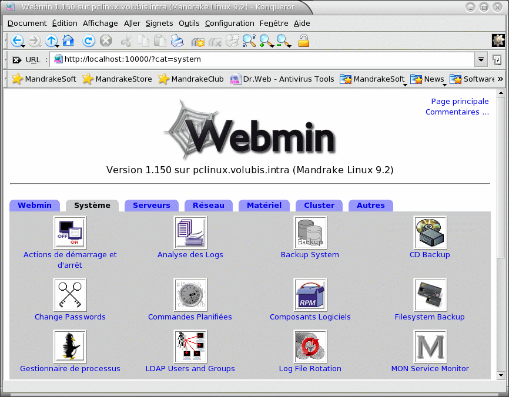
Task: Open the Composants Logiciels RPM icon
Action: point(310,295)
